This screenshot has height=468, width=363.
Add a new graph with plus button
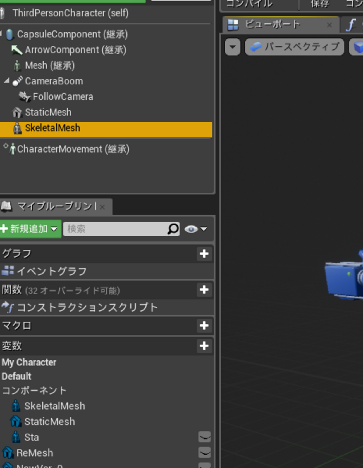coord(204,254)
